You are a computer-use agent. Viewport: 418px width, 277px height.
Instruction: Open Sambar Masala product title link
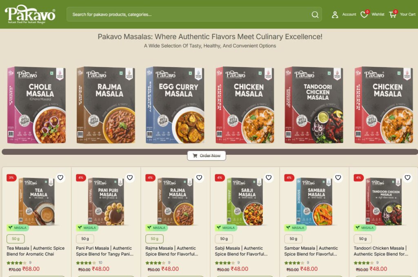click(x=311, y=251)
